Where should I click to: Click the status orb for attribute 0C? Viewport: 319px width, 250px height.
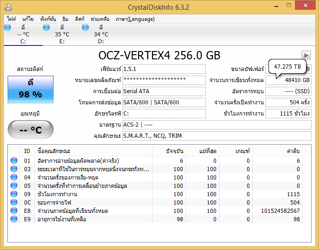tap(14, 202)
